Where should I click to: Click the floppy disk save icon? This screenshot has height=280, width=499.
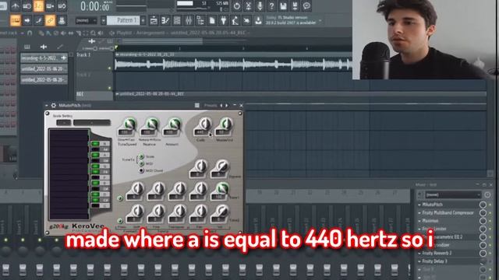[x=283, y=5]
